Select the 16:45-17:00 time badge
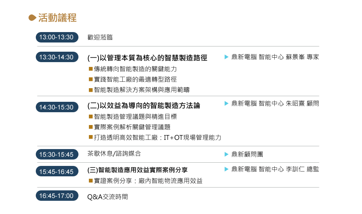The height and width of the screenshot is (214, 362). pyautogui.click(x=57, y=196)
